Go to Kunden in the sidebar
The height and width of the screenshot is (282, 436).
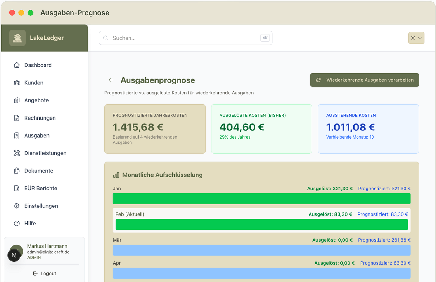click(x=45, y=83)
